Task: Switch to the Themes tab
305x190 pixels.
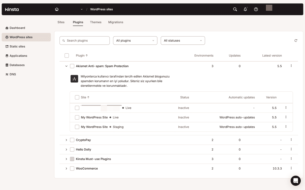Action: pos(96,22)
